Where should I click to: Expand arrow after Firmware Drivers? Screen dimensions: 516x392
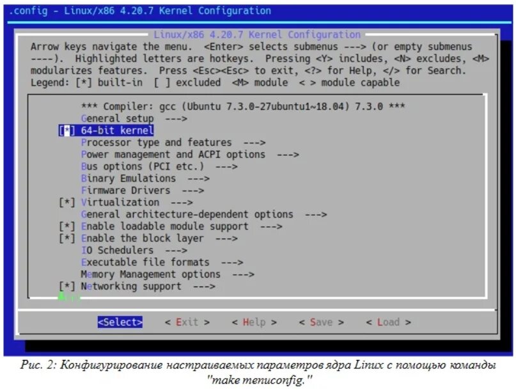click(x=193, y=191)
